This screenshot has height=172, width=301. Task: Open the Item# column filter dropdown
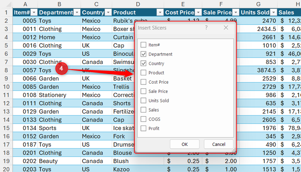tap(34, 13)
